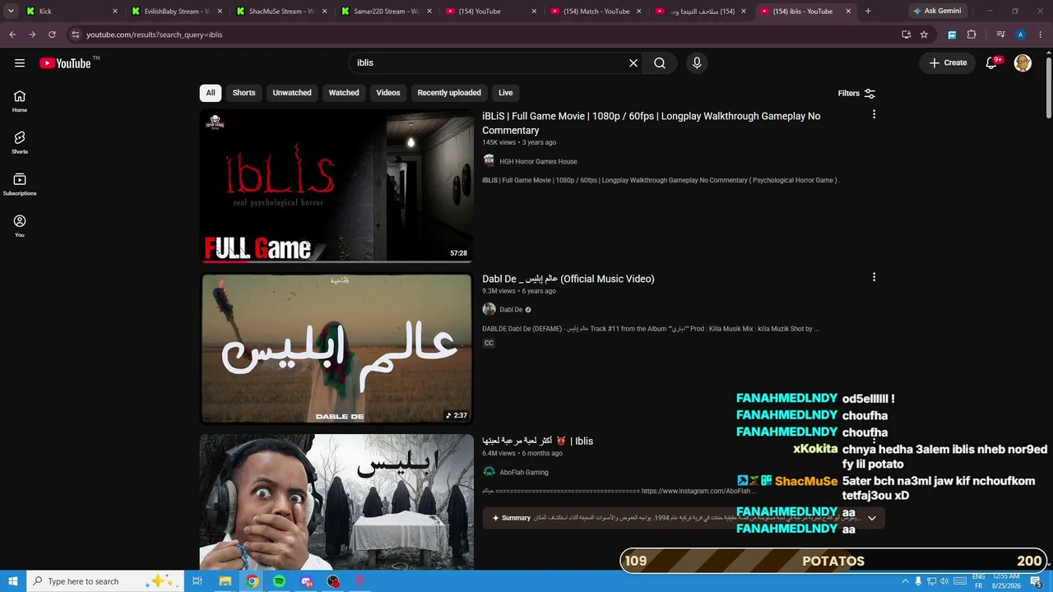View site information icon in address bar
This screenshot has height=592, width=1053.
[x=75, y=35]
